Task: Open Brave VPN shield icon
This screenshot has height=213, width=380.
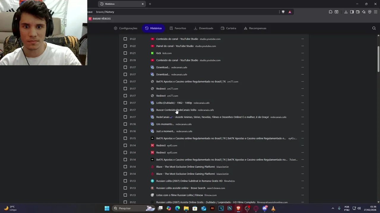Action: [x=370, y=12]
